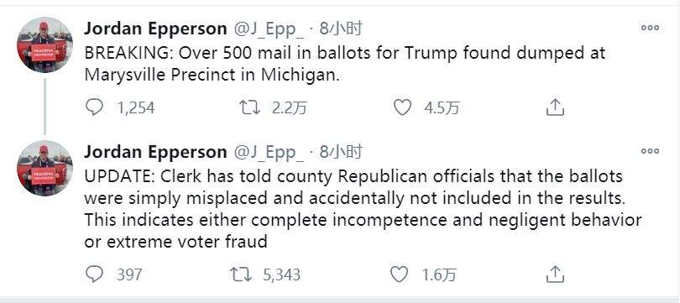Screen dimensions: 680x303
Task: Like the BREAKING tweet with 4.5万 likes
Action: pos(401,107)
